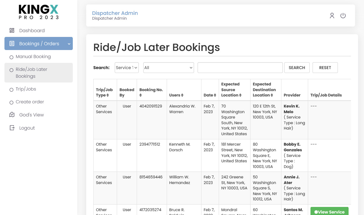The width and height of the screenshot is (364, 215).
Task: Click booking number 4172035274
Action: pyautogui.click(x=150, y=210)
